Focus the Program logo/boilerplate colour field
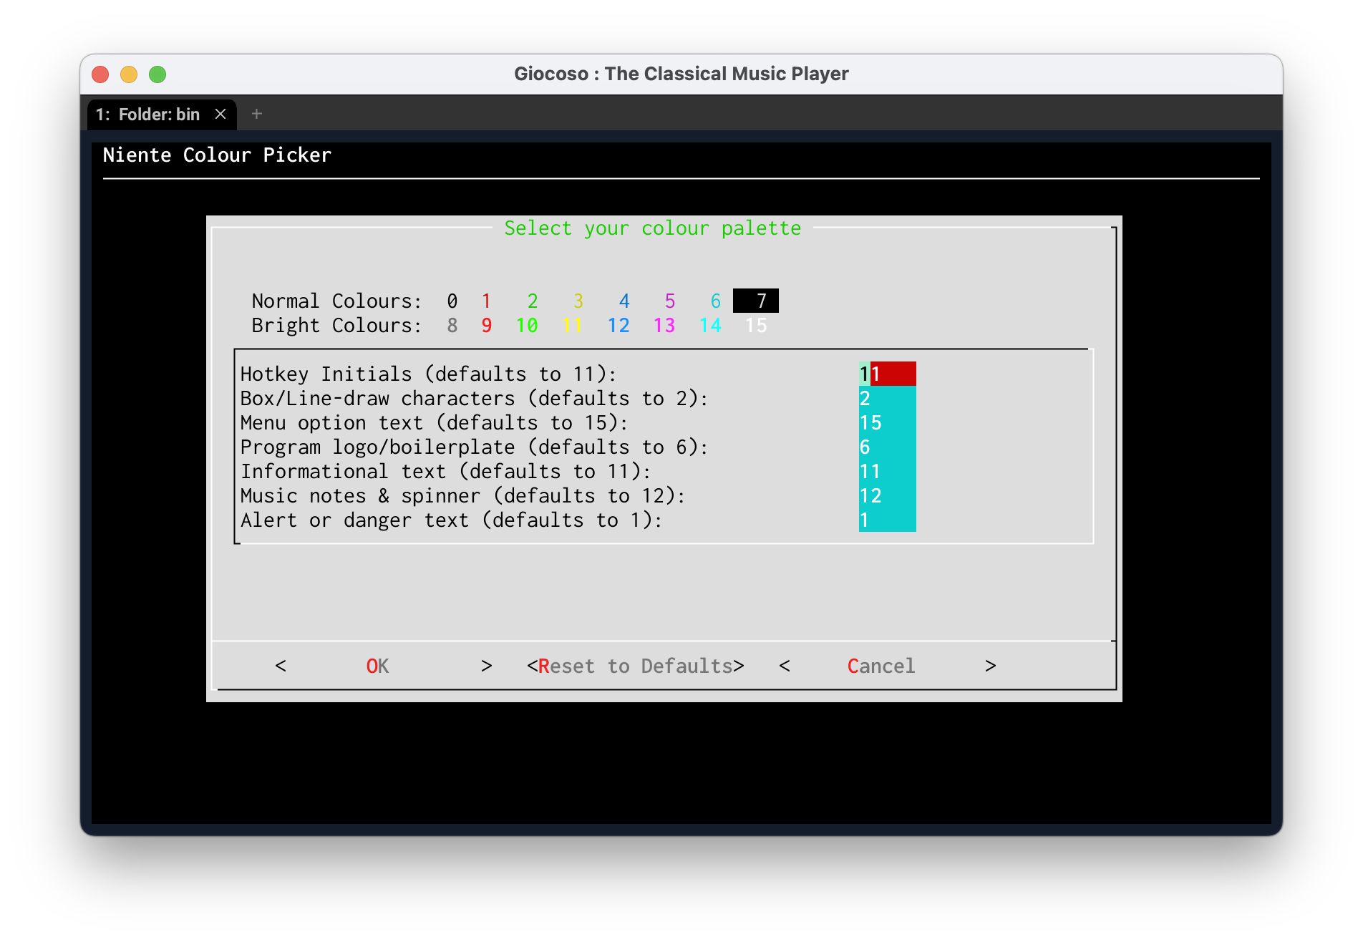This screenshot has height=942, width=1363. click(887, 447)
